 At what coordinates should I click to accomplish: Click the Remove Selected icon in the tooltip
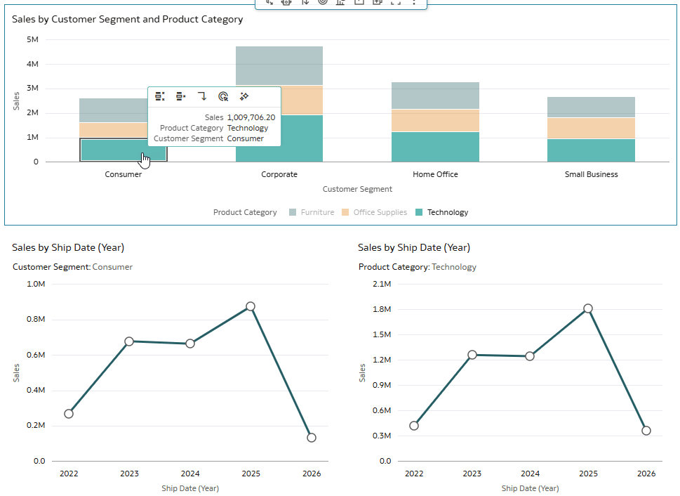(181, 96)
